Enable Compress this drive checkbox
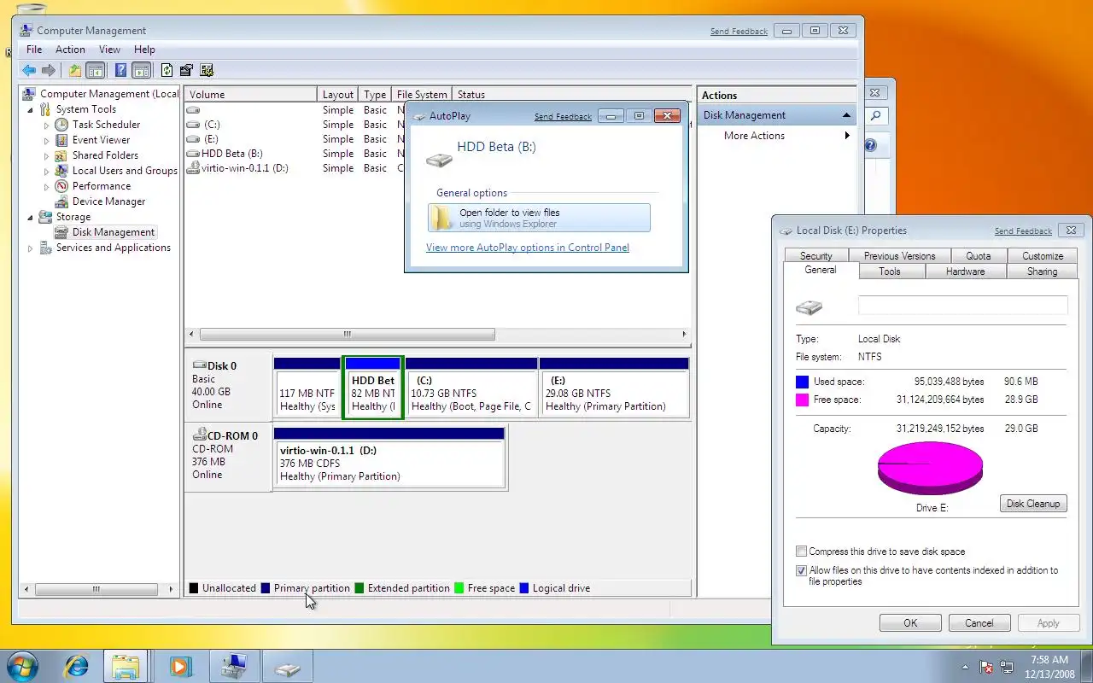This screenshot has width=1093, height=683. tap(801, 552)
